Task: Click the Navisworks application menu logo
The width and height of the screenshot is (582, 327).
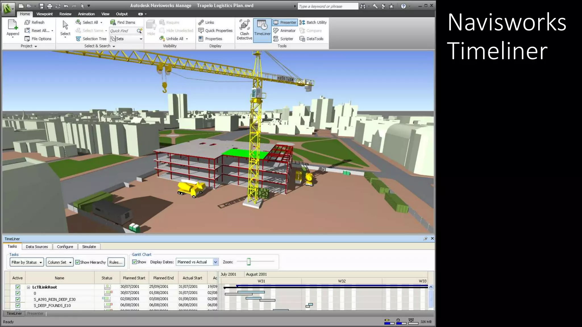Action: pos(8,9)
